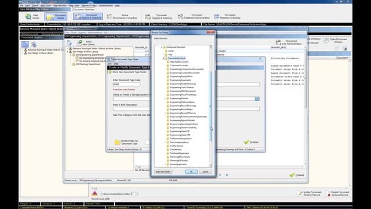
Task: Open Document Tagging & Indexing
Action: pos(158,16)
